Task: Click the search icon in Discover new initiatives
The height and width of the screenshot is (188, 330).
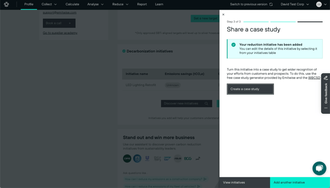Action: 206,104
